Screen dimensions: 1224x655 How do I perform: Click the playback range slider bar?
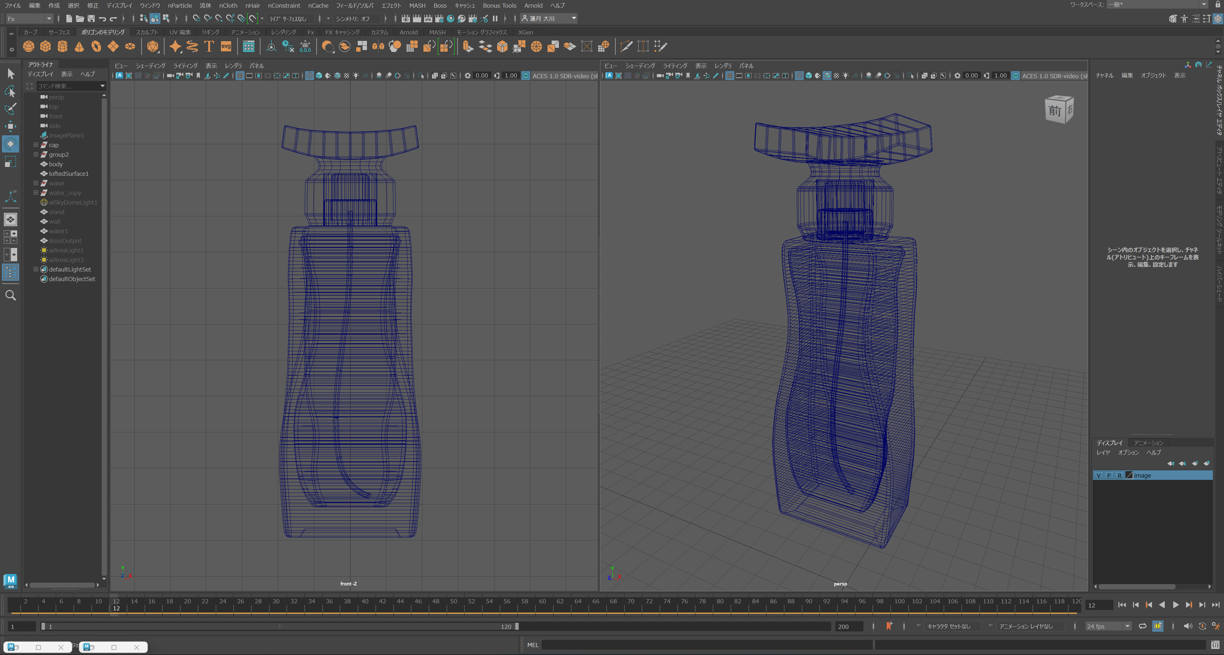(x=280, y=627)
